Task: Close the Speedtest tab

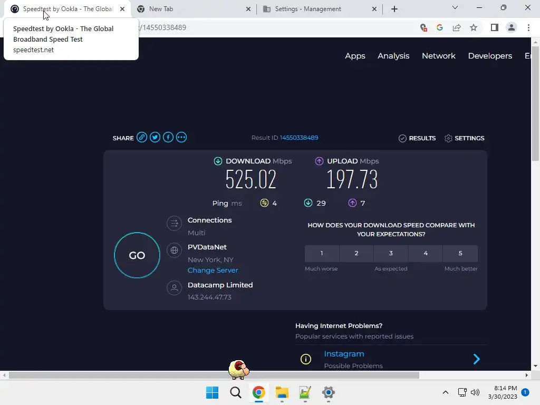Action: 122,9
